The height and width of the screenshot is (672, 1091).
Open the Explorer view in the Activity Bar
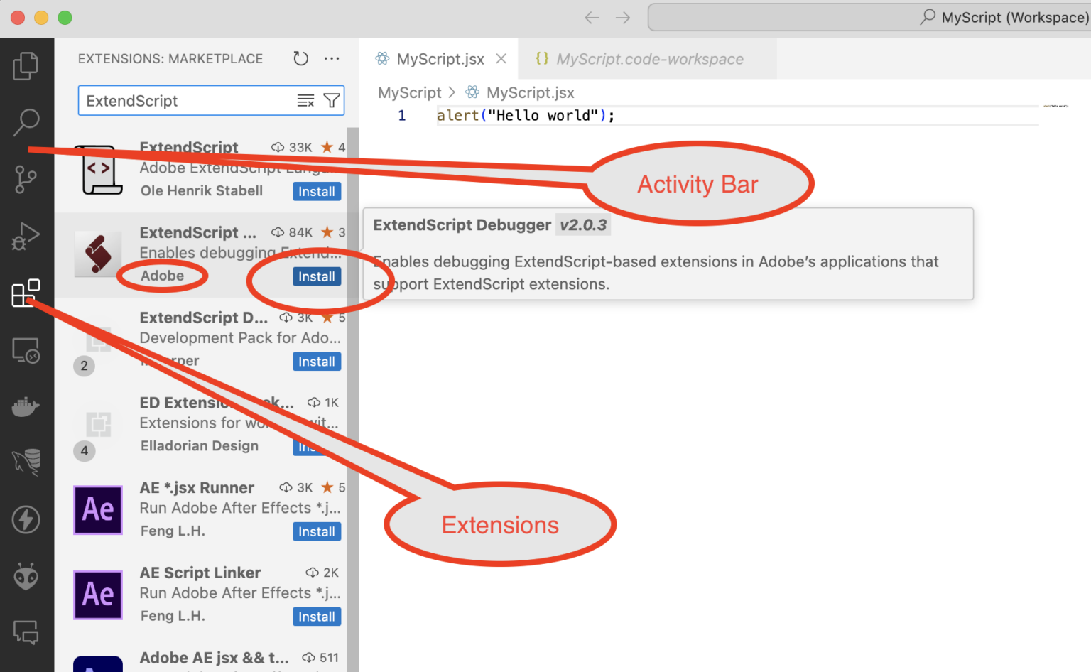pos(26,65)
